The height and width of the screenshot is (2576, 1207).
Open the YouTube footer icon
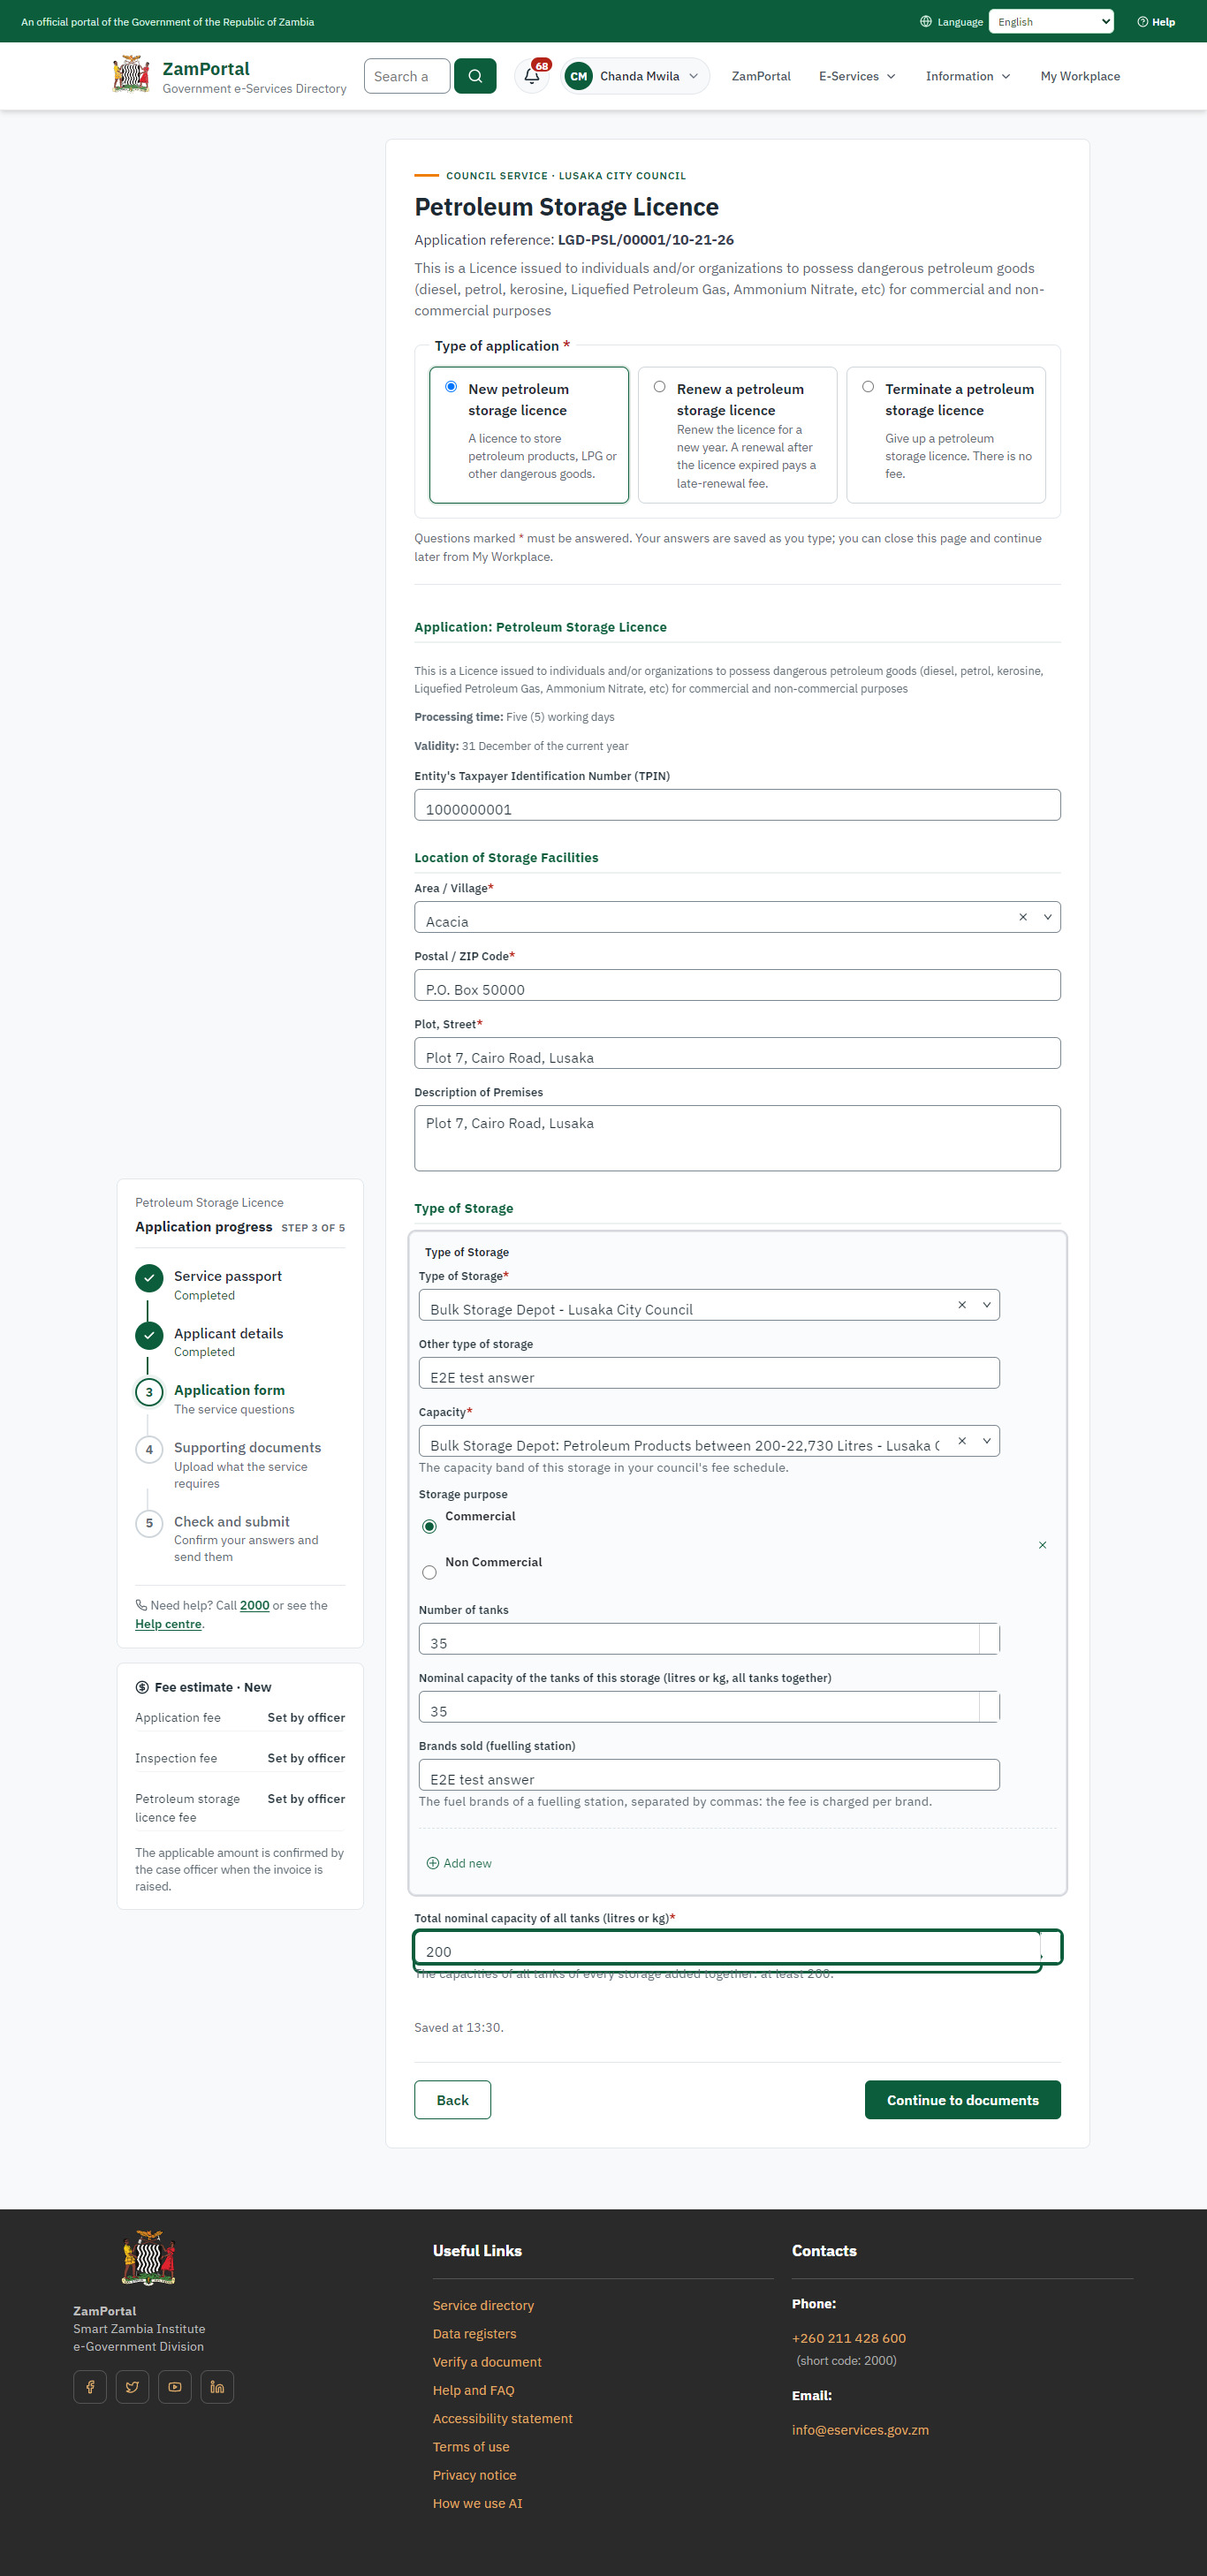[x=175, y=2387]
